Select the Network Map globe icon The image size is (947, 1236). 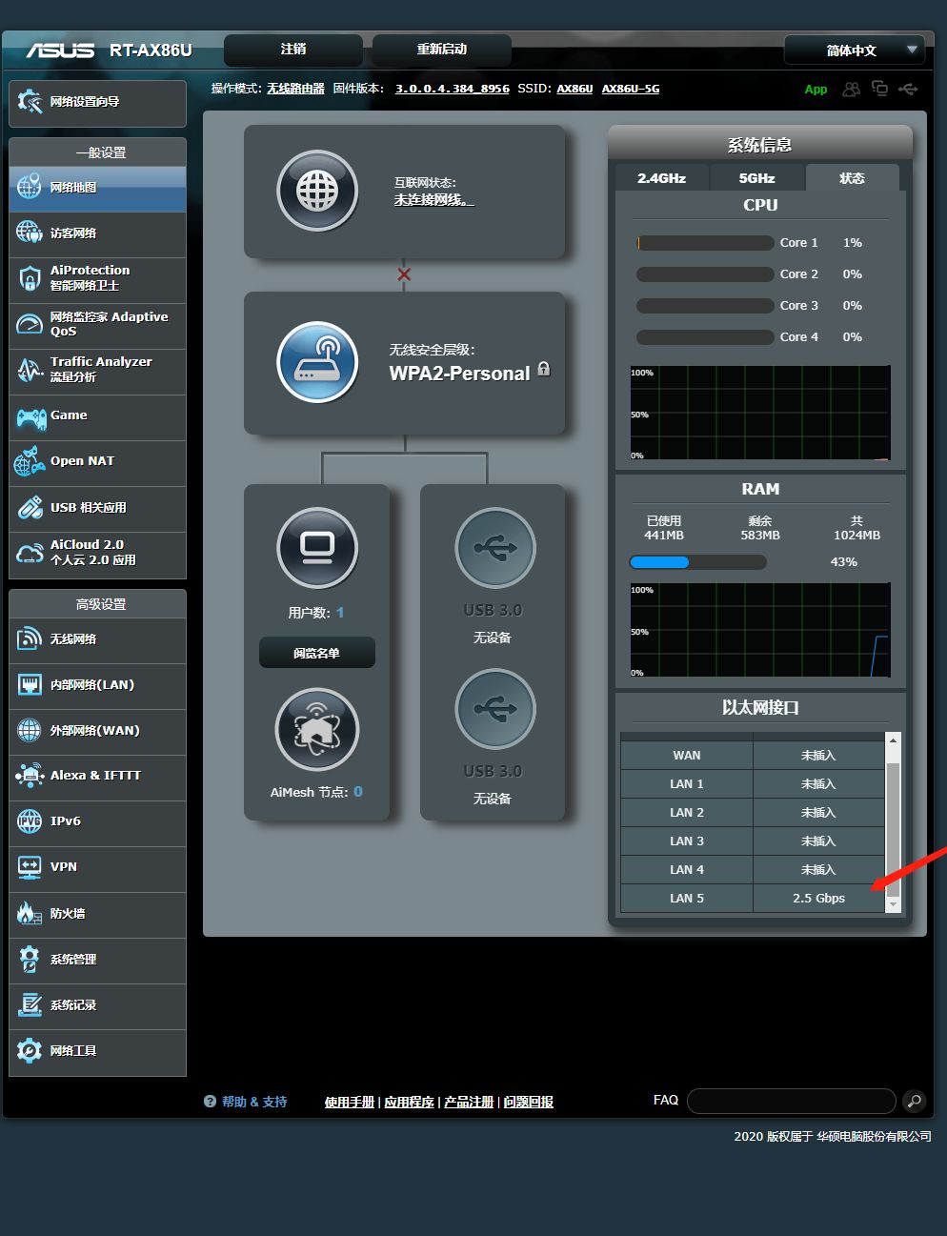pos(29,187)
